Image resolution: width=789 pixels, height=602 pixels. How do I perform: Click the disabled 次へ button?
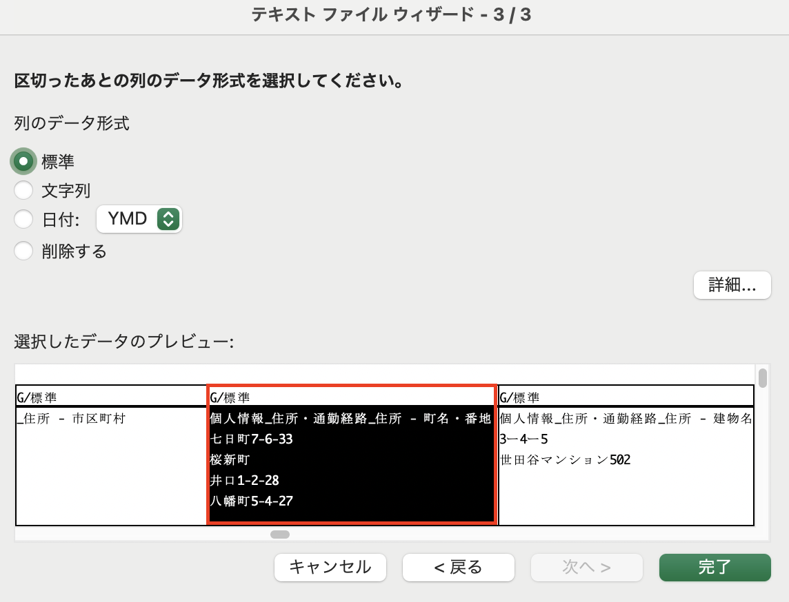586,567
